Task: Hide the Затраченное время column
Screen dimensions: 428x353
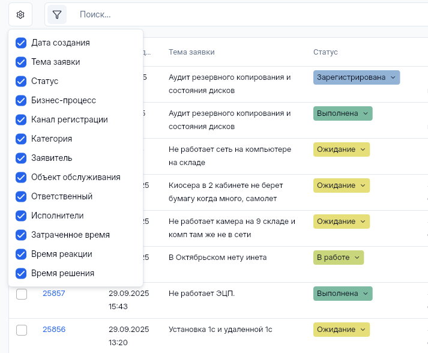Action: [21, 235]
